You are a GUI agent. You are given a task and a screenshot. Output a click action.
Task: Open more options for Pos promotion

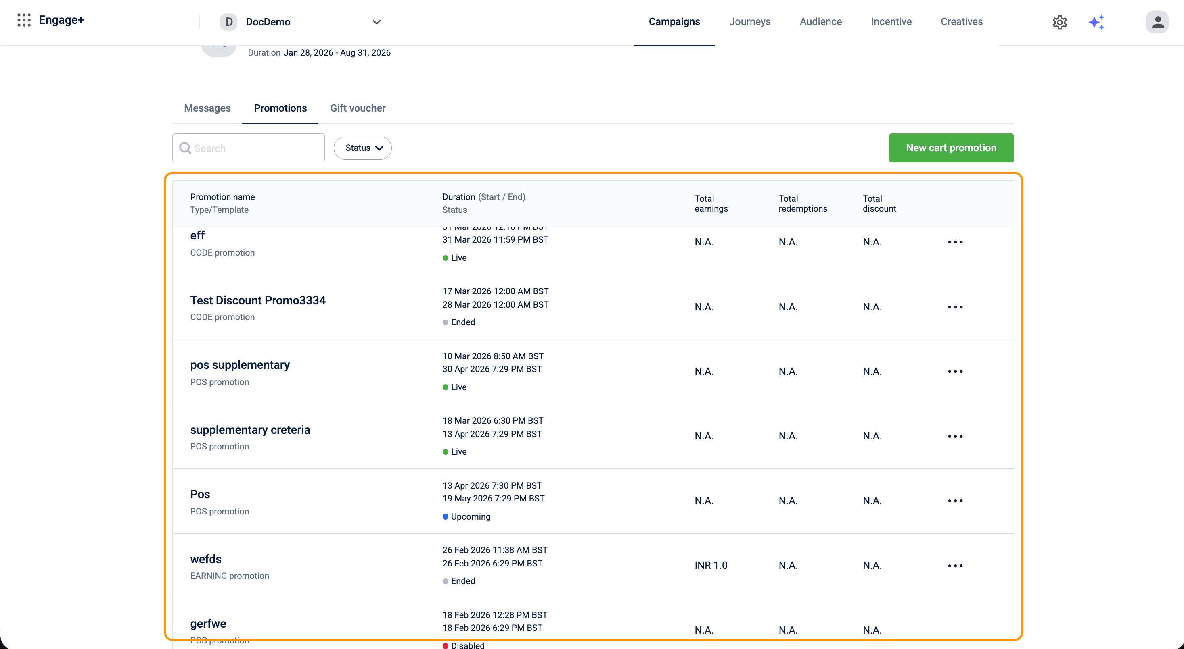[x=955, y=501]
